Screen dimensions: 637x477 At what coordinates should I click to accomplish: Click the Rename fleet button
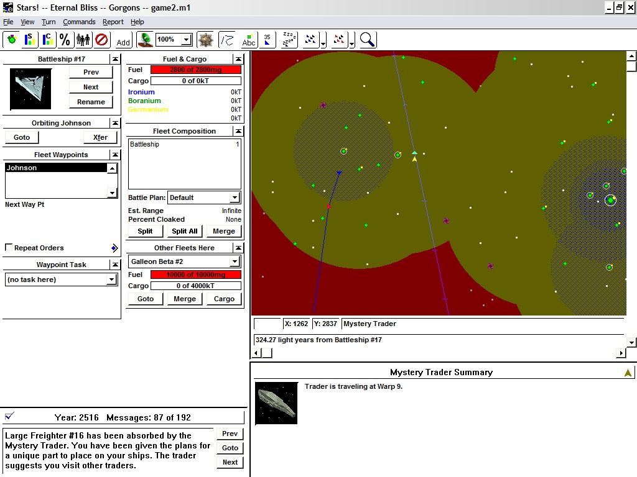coord(91,102)
